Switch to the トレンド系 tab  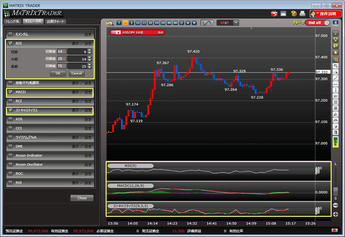pyautogui.click(x=12, y=21)
